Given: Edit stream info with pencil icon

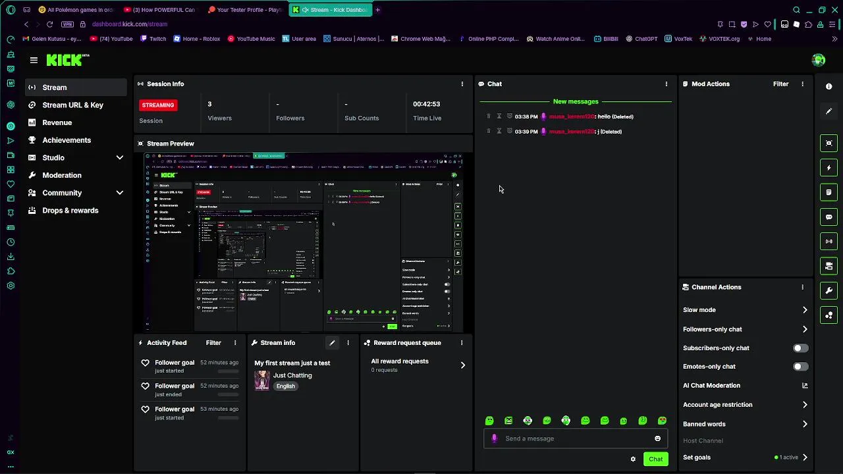Looking at the screenshot, I should pyautogui.click(x=332, y=343).
